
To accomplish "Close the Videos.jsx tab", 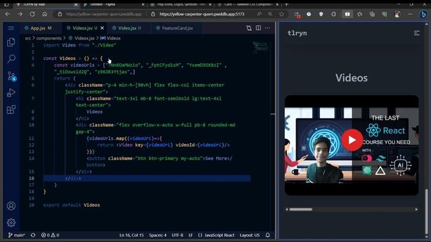I will 102,28.
